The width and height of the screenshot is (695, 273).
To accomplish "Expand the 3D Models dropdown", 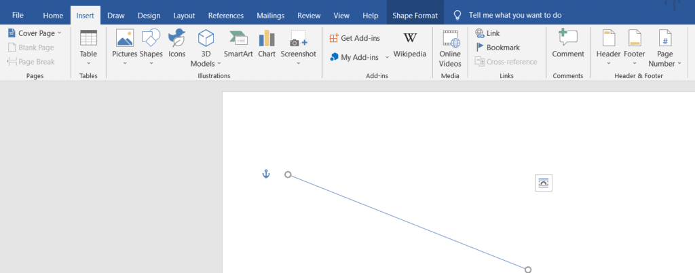I will tap(219, 64).
